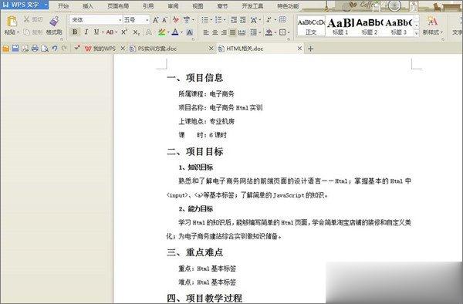The height and width of the screenshot is (304, 463).
Task: Click the distributed alignment icon
Action: [x=242, y=32]
